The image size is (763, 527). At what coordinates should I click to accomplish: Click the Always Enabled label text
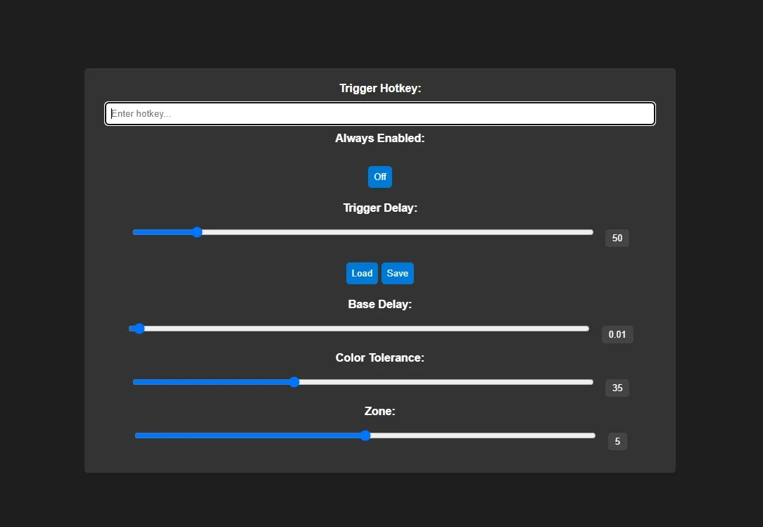coord(379,138)
